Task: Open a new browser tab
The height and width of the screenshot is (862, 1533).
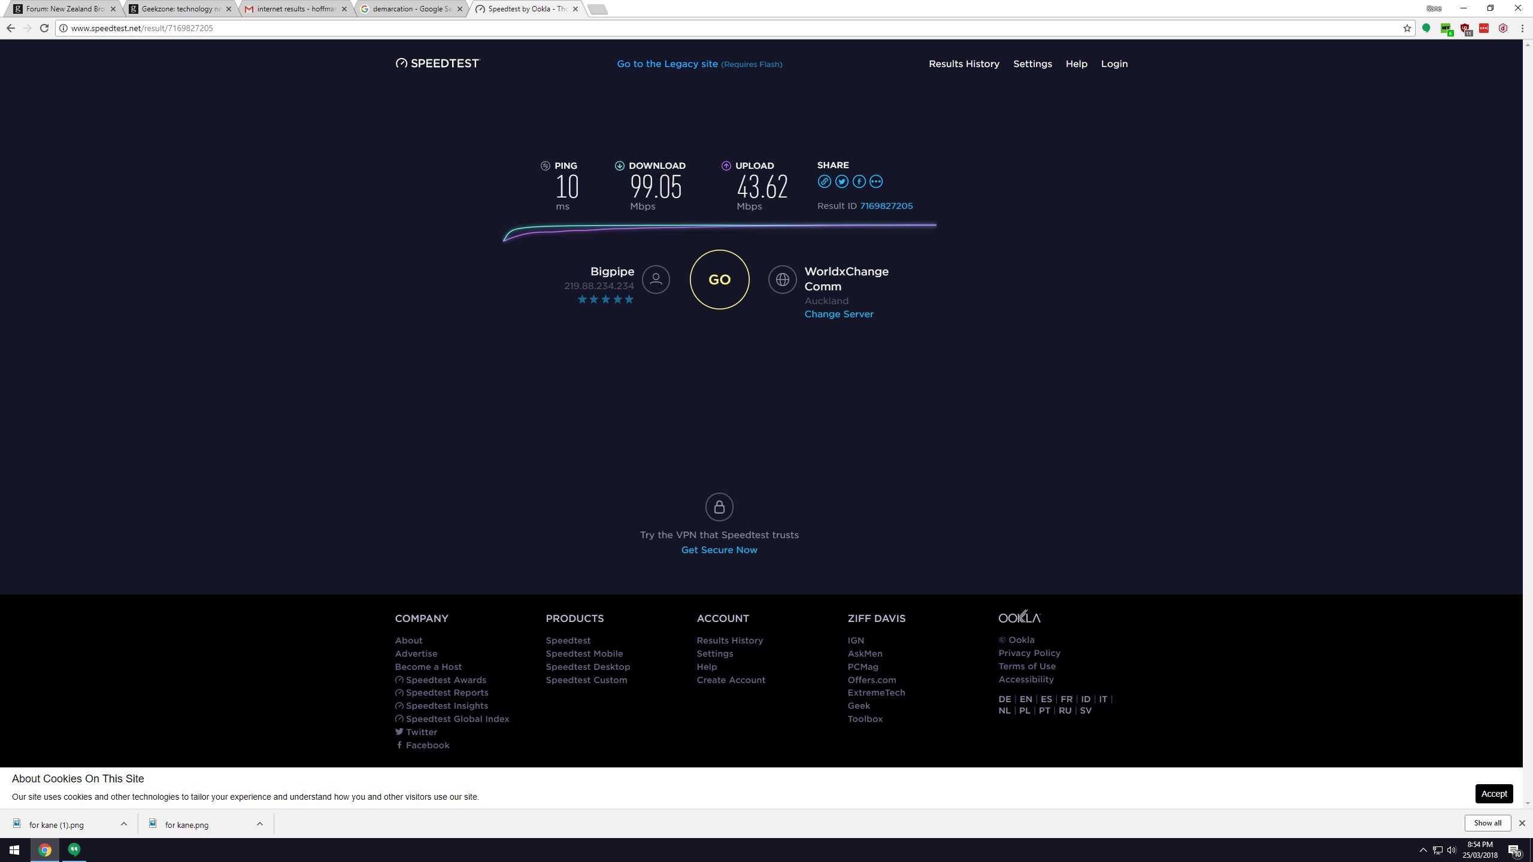Action: pos(597,9)
